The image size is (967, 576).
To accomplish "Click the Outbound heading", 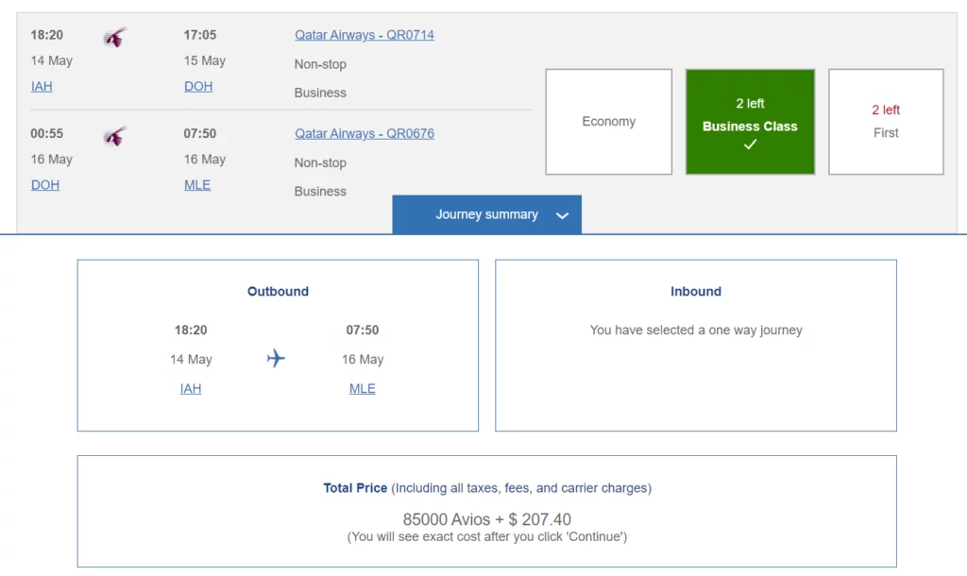I will pyautogui.click(x=278, y=292).
